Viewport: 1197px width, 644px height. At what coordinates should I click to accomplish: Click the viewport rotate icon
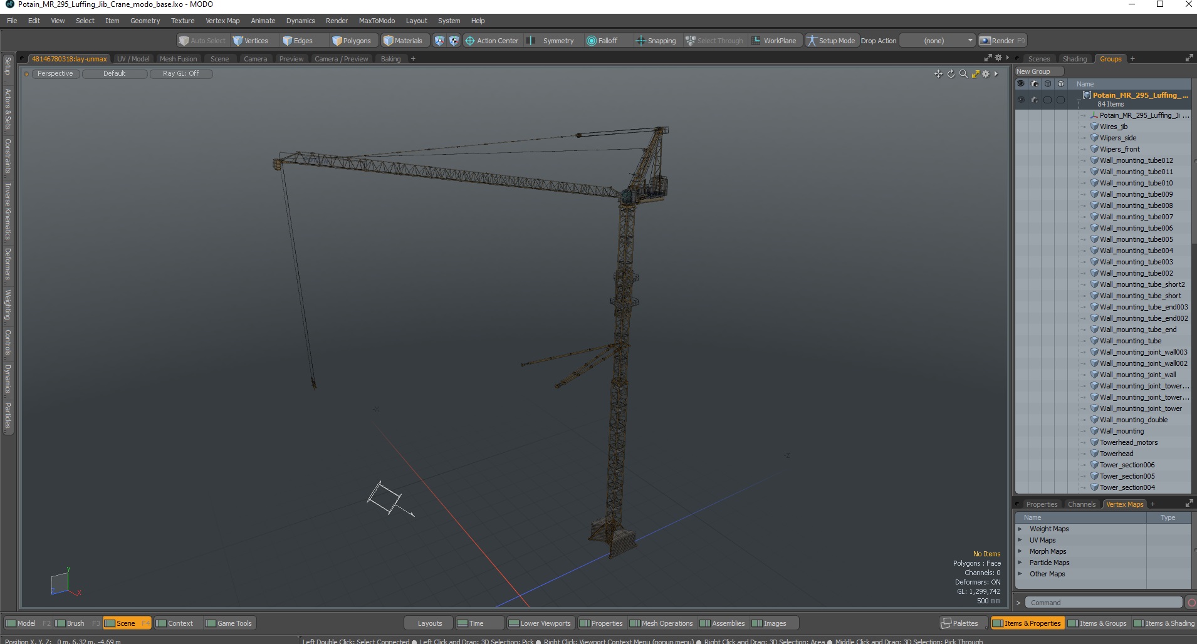pyautogui.click(x=951, y=74)
